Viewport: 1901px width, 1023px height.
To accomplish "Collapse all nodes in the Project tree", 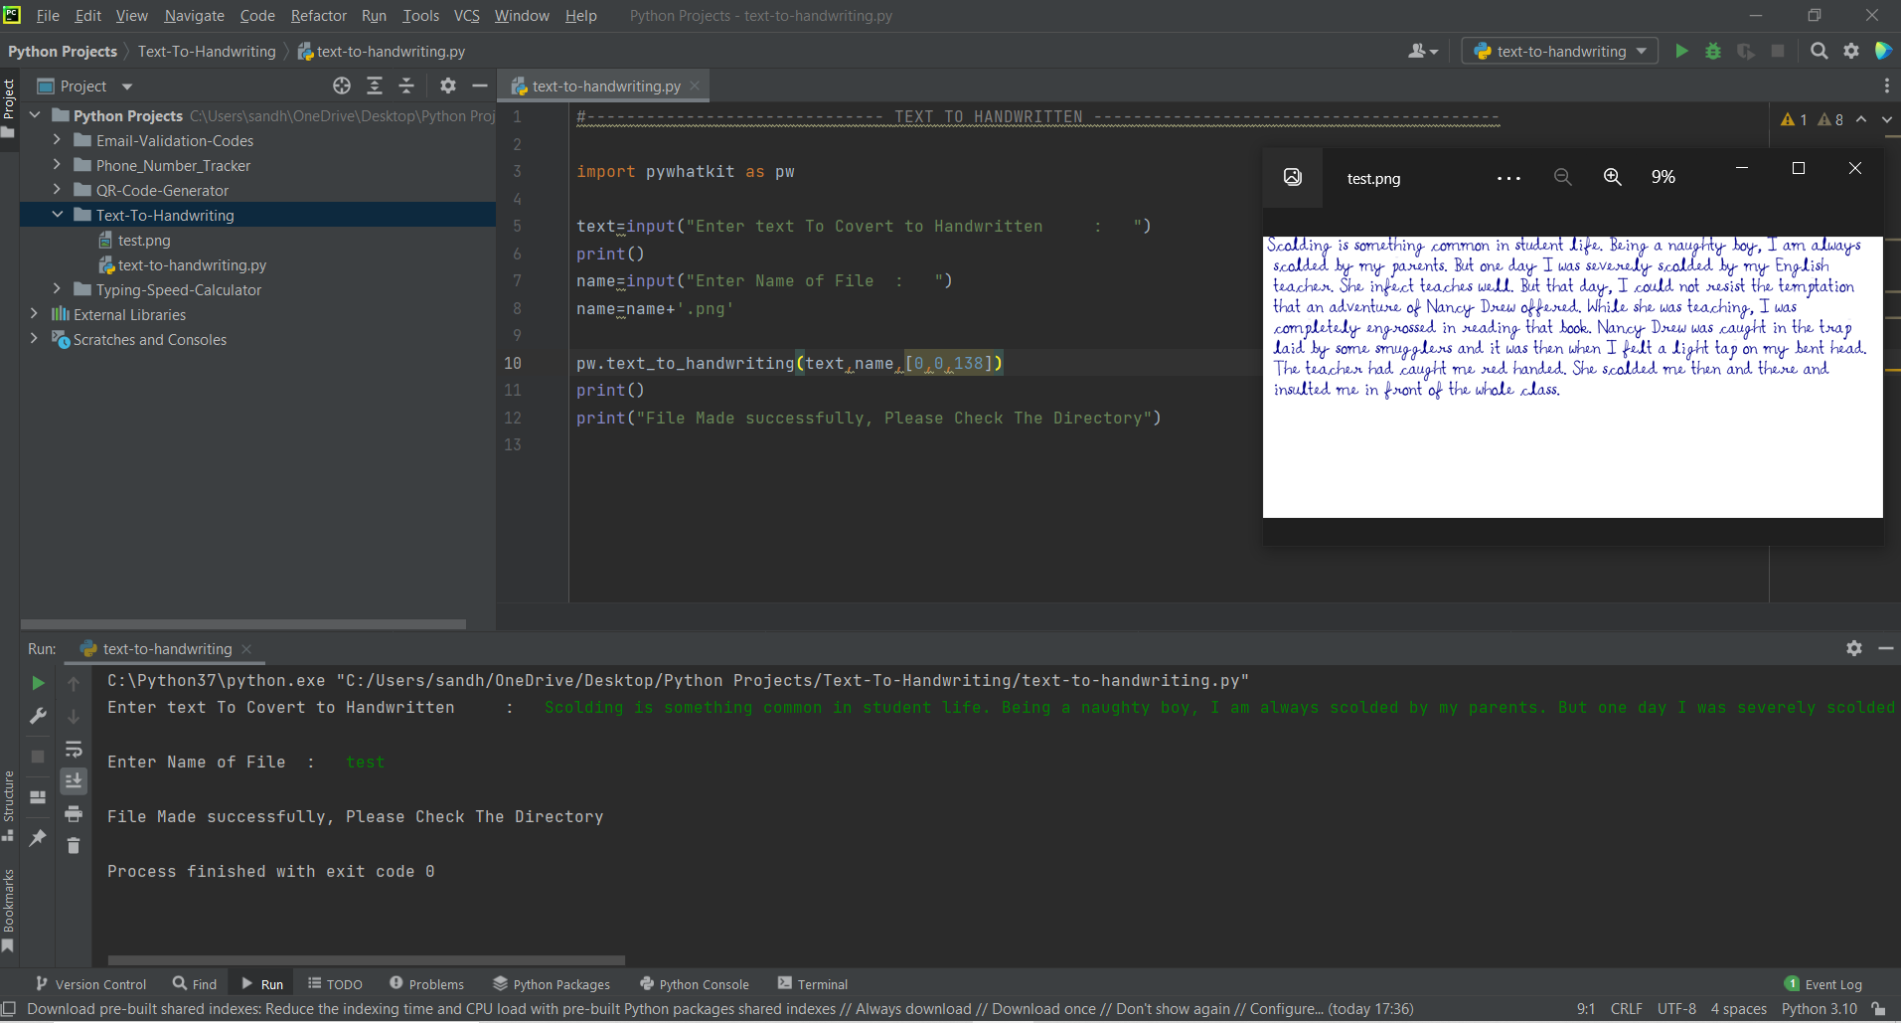I will point(406,85).
